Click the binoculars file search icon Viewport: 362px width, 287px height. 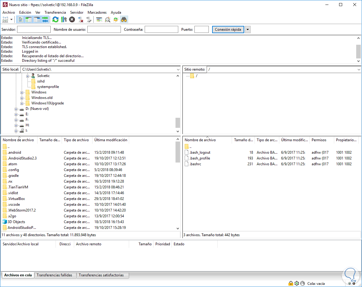(x=124, y=20)
